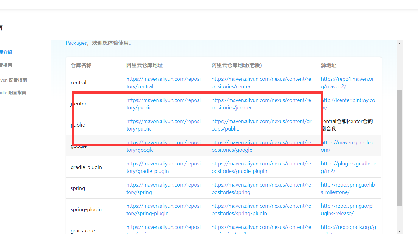Open the adle 配置指南 sidebar item
The width and height of the screenshot is (418, 247).
[x=13, y=93]
